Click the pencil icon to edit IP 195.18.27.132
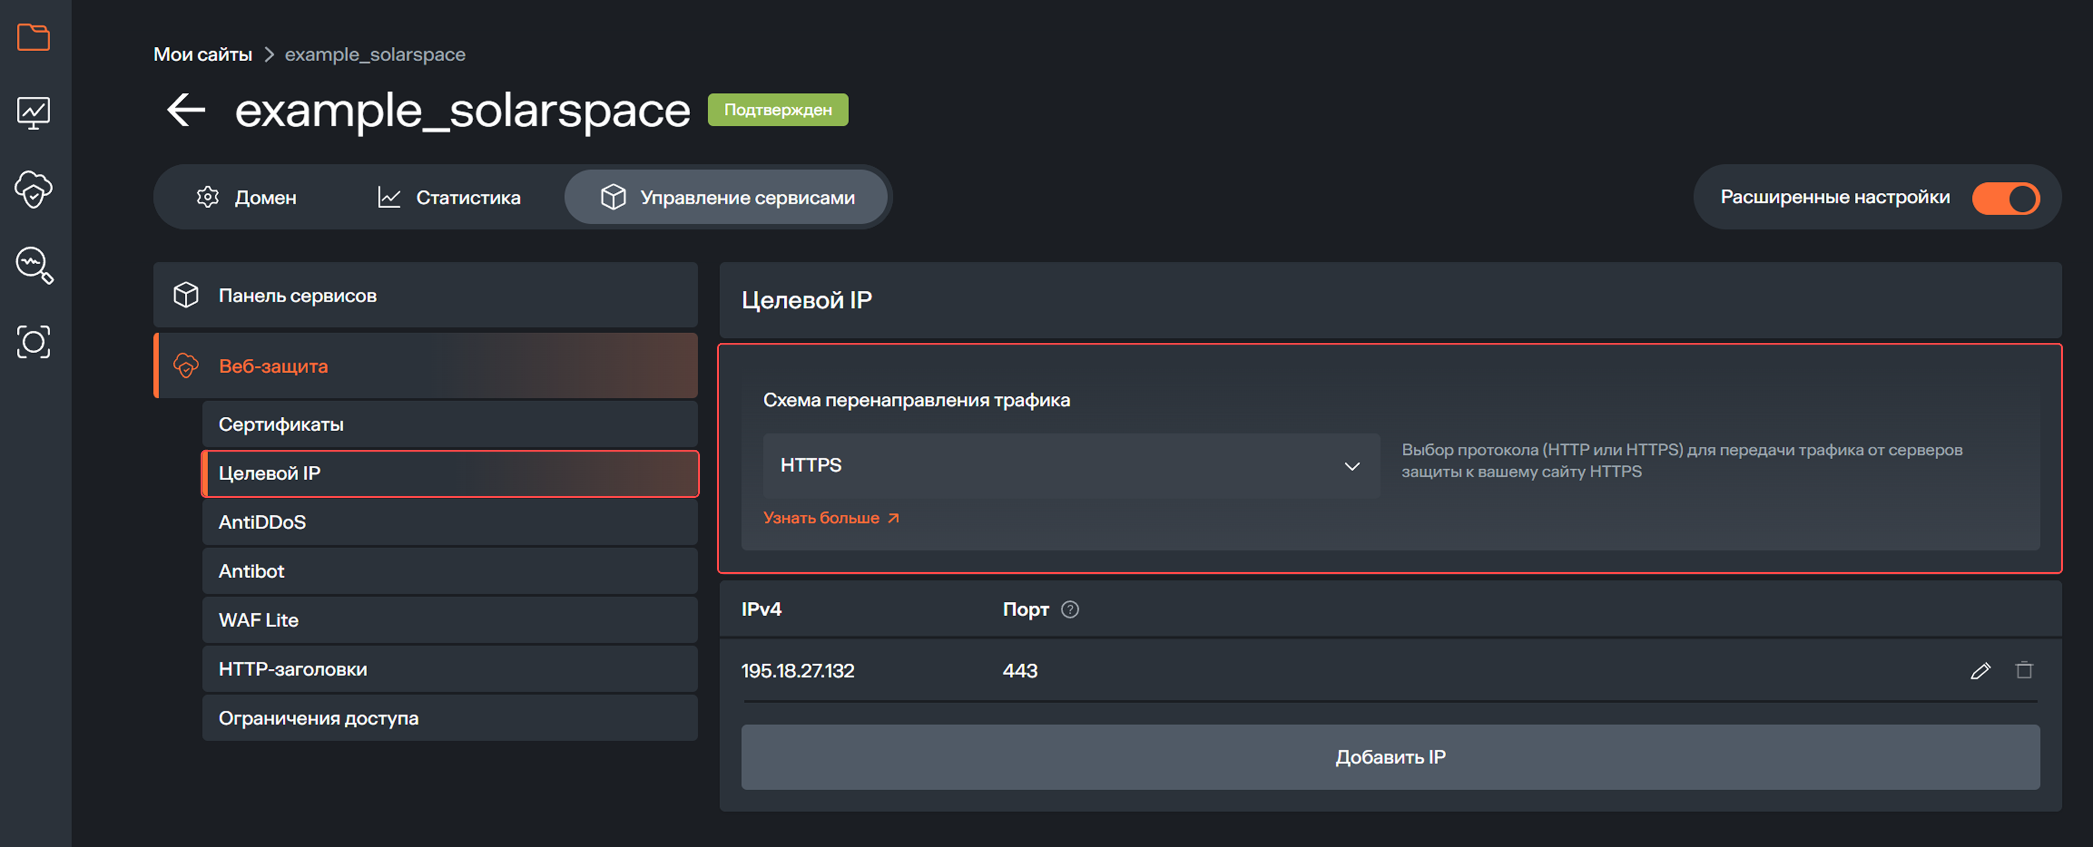 [1981, 670]
